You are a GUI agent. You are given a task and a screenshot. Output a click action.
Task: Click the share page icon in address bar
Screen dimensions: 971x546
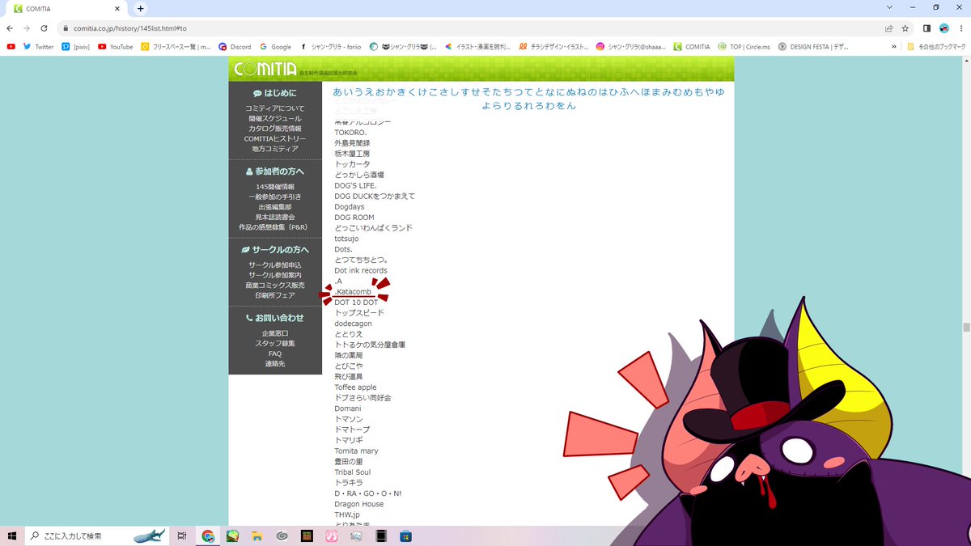click(x=888, y=28)
